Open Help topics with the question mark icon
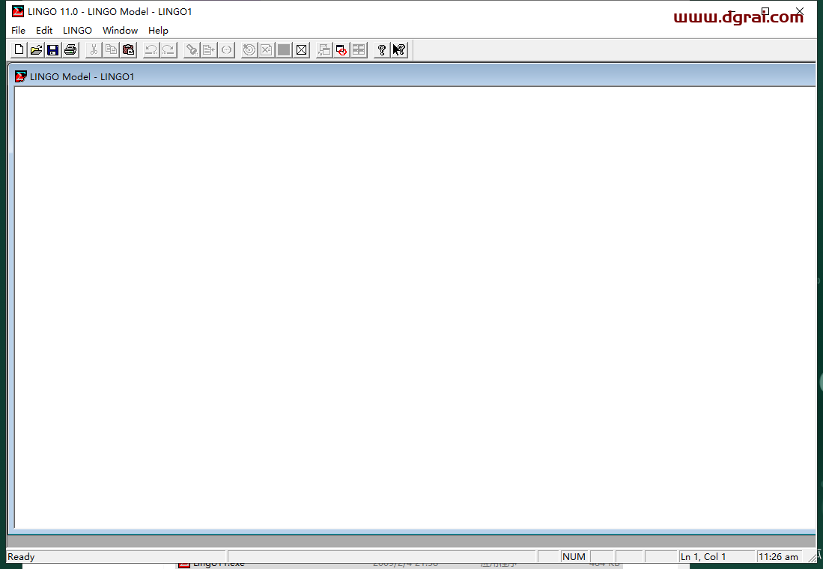Image resolution: width=823 pixels, height=569 pixels. coord(382,50)
